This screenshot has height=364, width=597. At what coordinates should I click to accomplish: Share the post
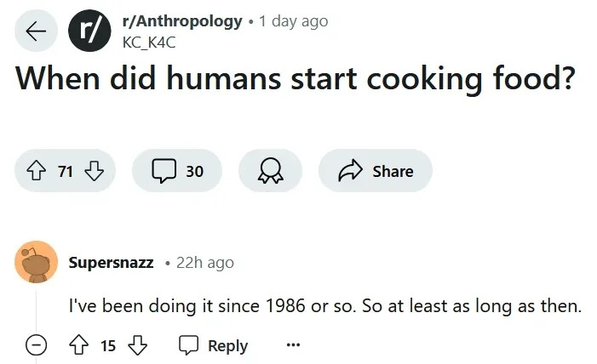pyautogui.click(x=376, y=171)
